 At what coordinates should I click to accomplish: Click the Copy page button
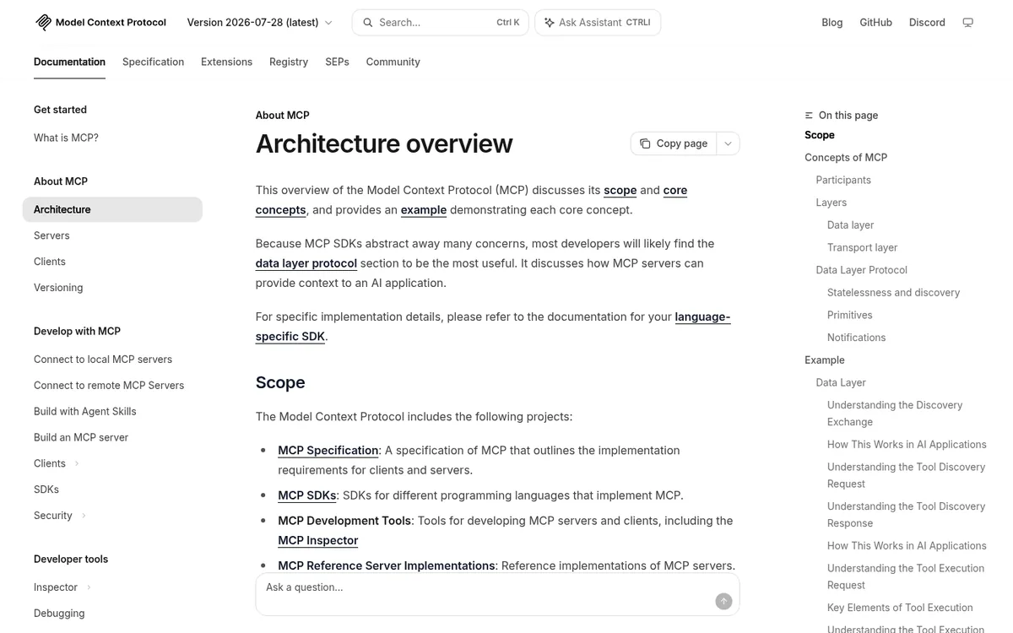click(x=674, y=143)
